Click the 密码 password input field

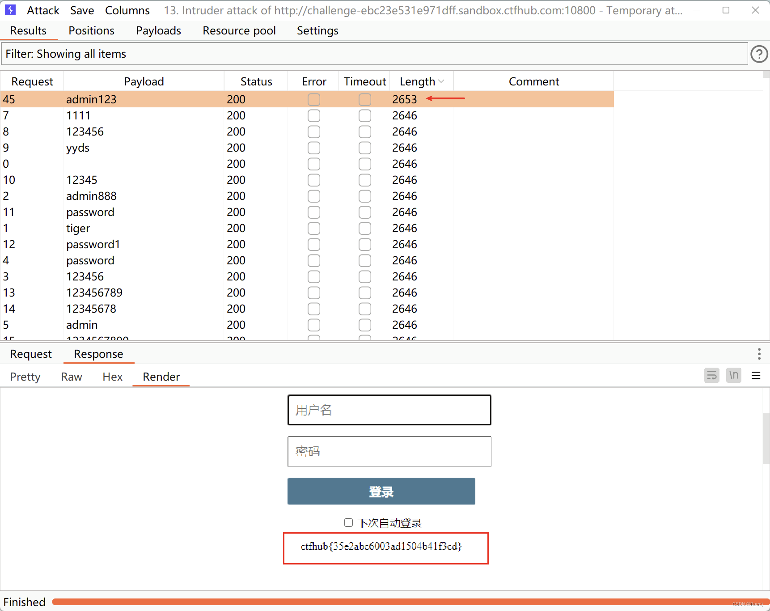click(389, 451)
